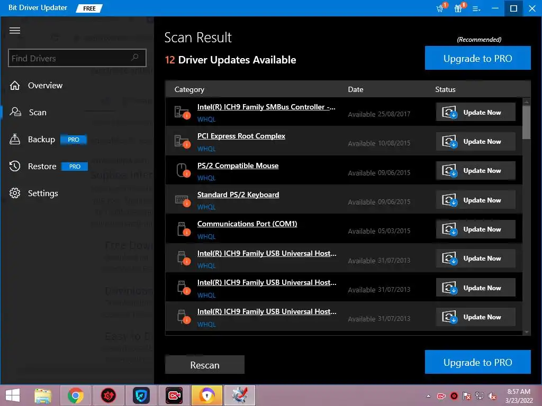The width and height of the screenshot is (542, 406).
Task: Launch Google Chrome from taskbar
Action: pyautogui.click(x=76, y=395)
